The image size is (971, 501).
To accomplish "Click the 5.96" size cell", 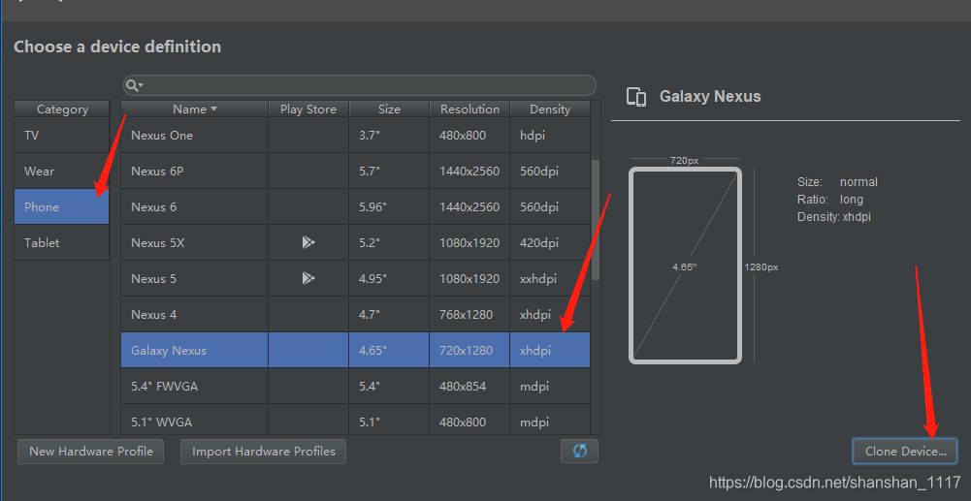I will [x=389, y=206].
